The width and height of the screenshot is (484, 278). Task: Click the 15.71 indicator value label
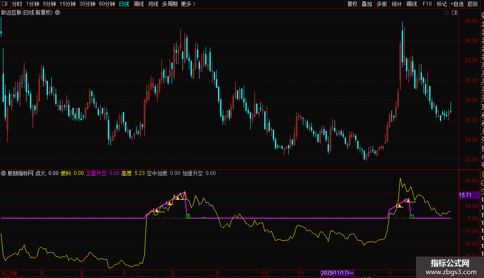click(x=466, y=195)
